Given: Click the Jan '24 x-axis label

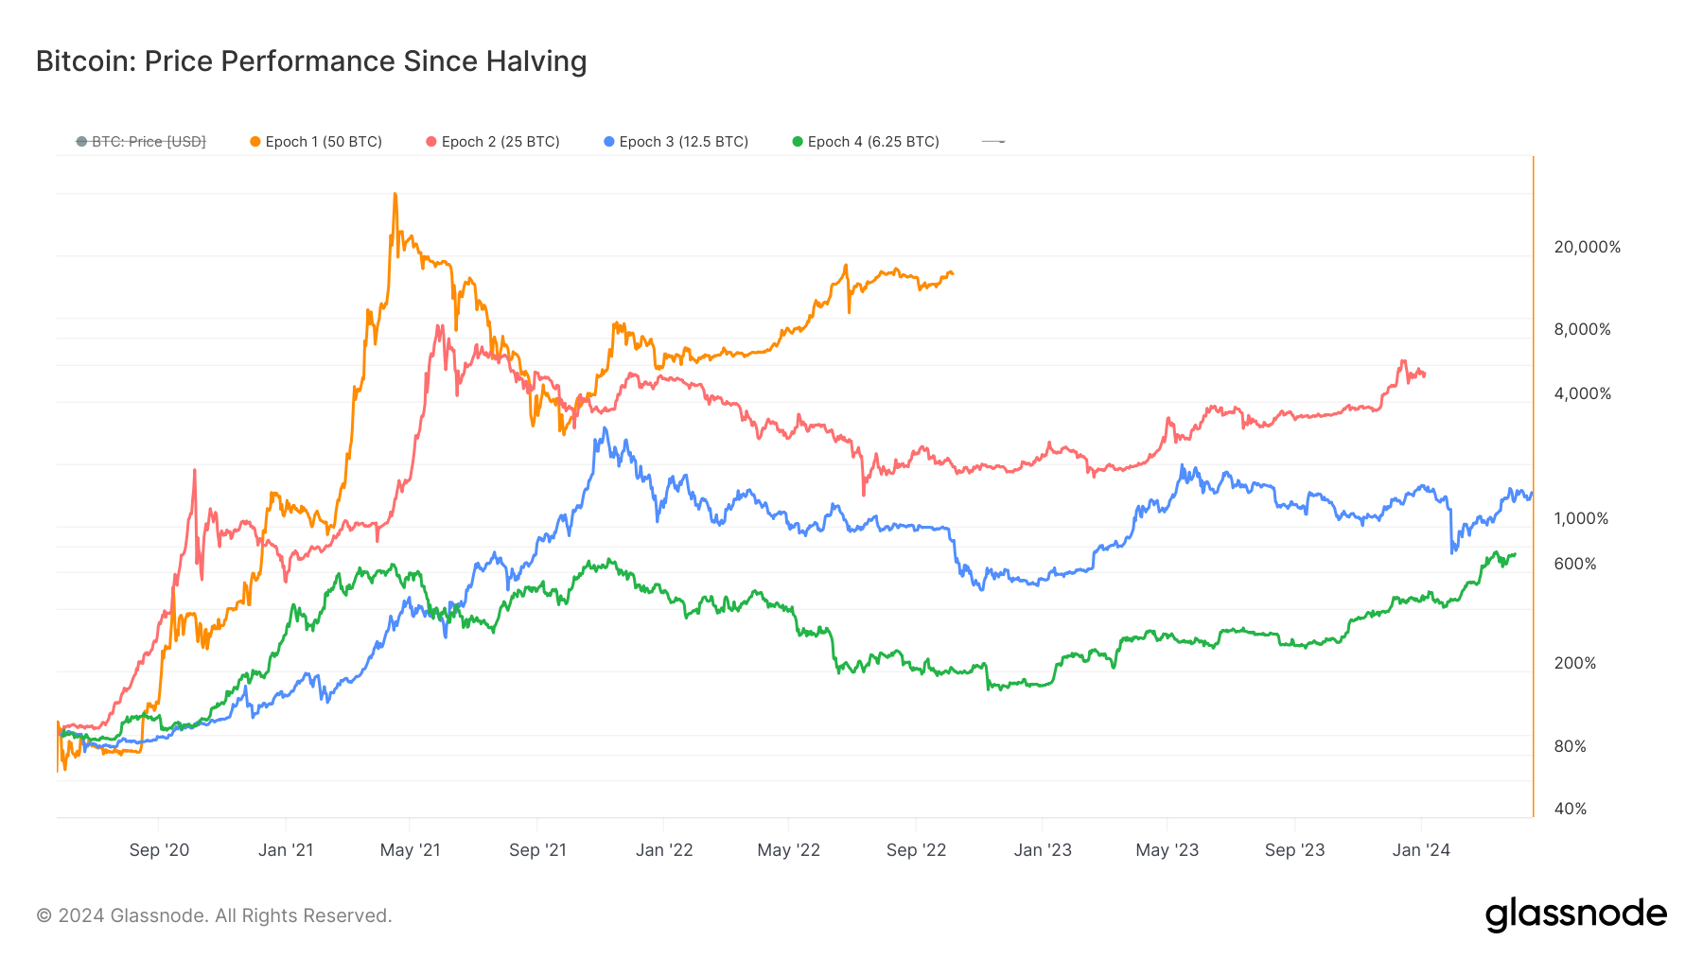Looking at the screenshot, I should tap(1421, 850).
